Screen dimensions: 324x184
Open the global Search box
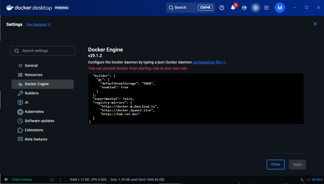[190, 8]
